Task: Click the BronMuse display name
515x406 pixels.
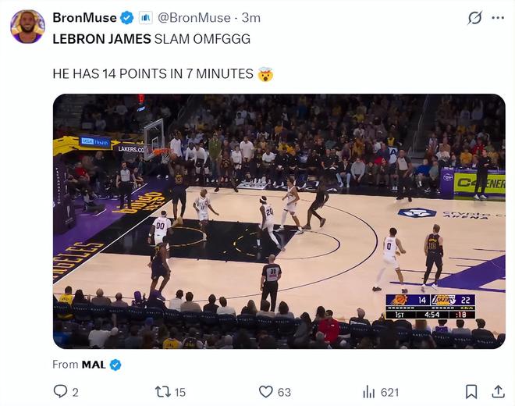Action: tap(84, 17)
